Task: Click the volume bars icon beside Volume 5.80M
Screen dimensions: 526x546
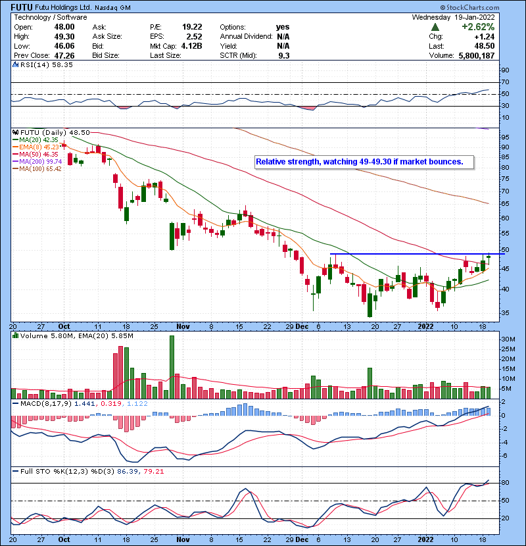Action: (15, 335)
